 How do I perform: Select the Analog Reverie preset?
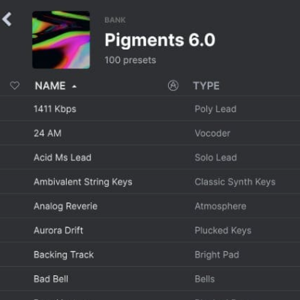tap(150, 206)
